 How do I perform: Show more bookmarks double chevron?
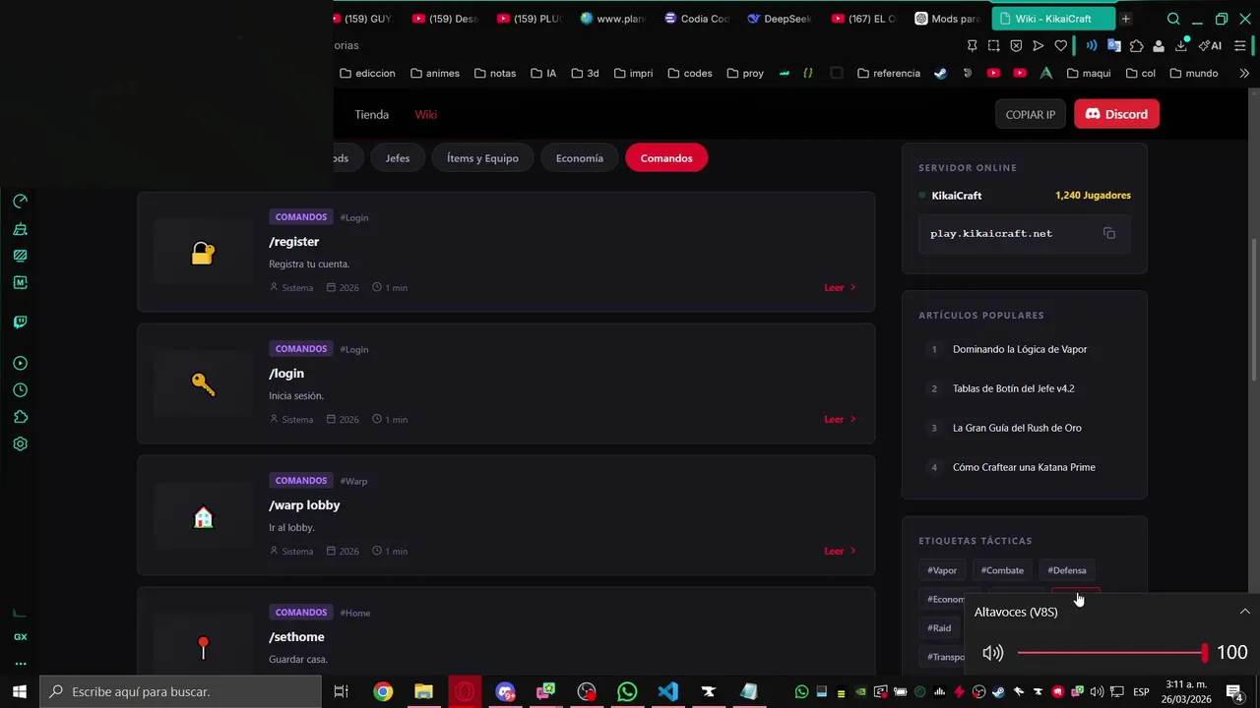(1244, 73)
